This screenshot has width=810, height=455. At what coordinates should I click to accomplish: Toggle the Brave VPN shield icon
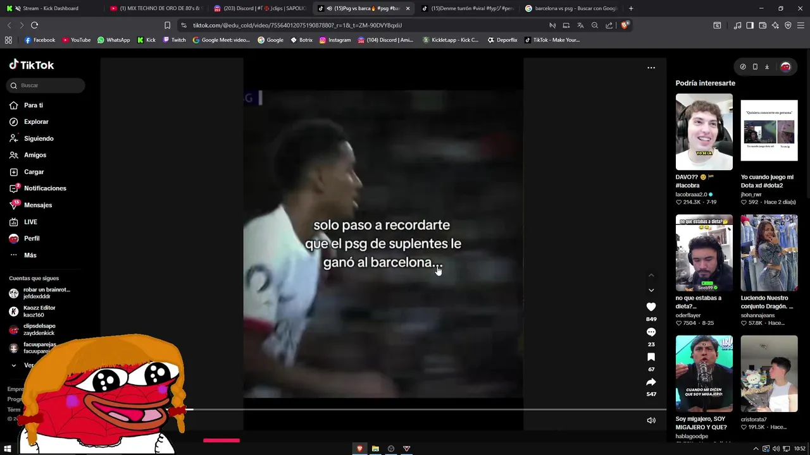(x=788, y=25)
